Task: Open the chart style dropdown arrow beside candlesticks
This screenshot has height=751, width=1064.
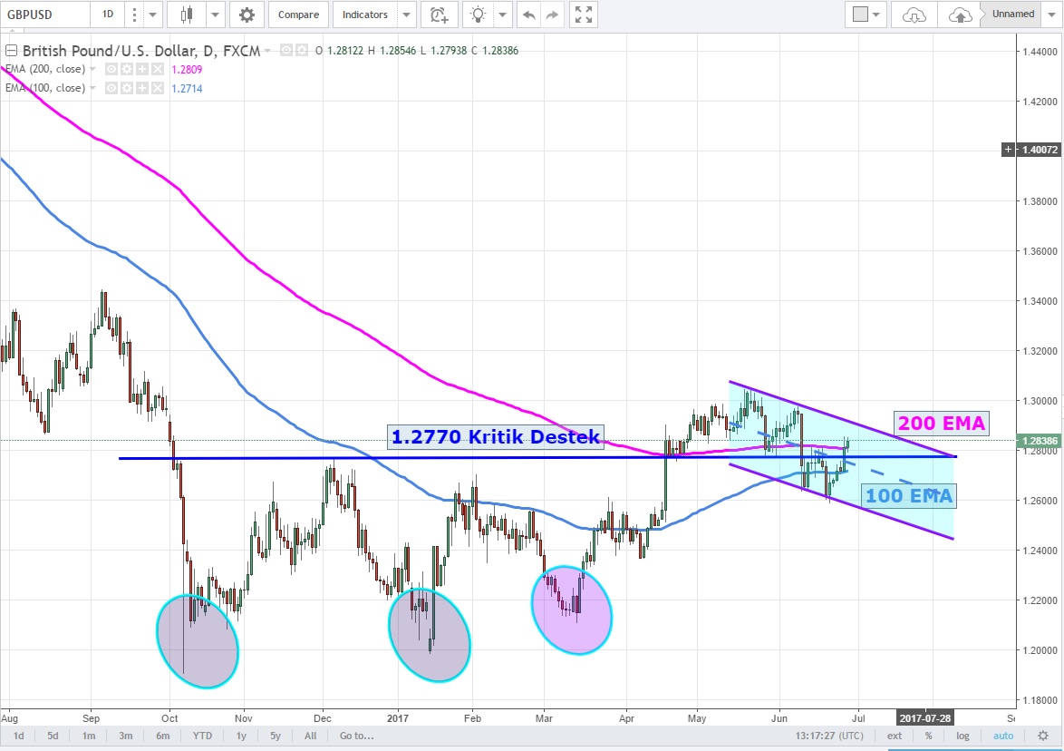Action: 215,15
